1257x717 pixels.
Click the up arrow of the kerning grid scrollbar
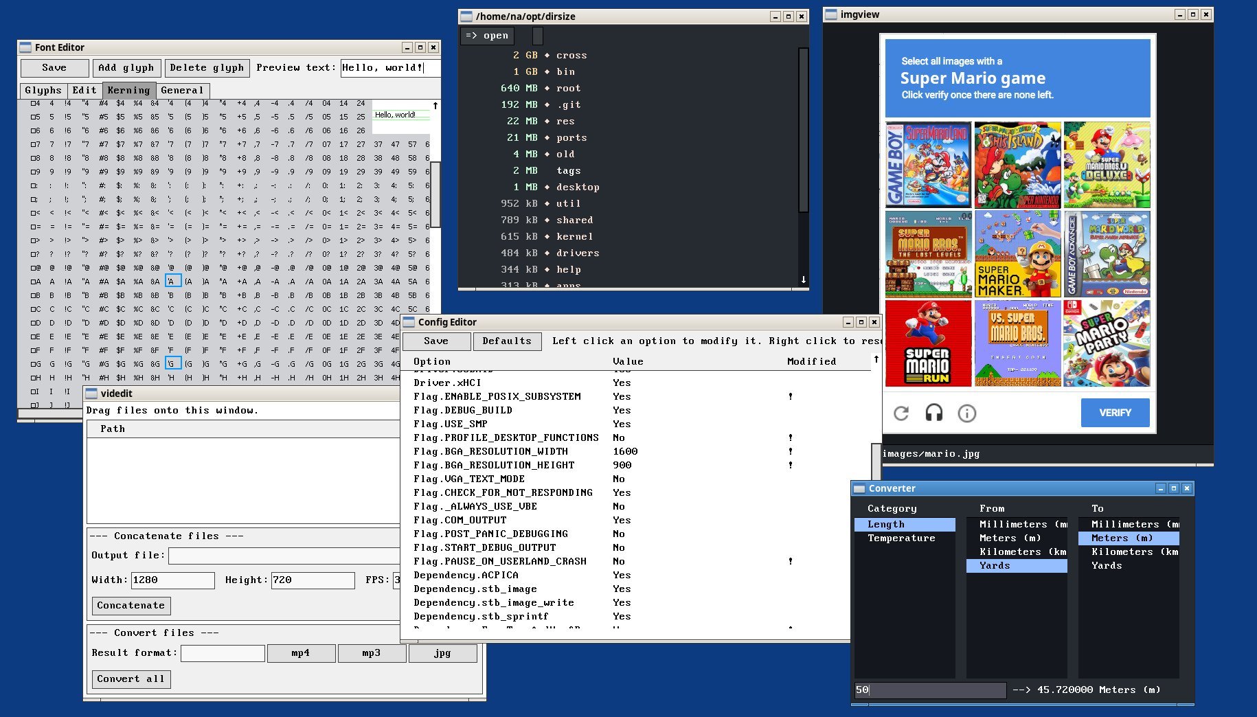coord(435,105)
